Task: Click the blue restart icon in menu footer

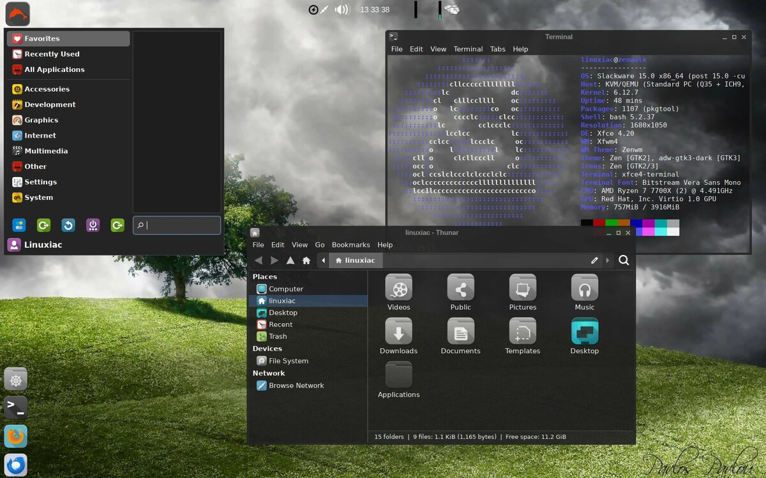Action: [x=68, y=225]
